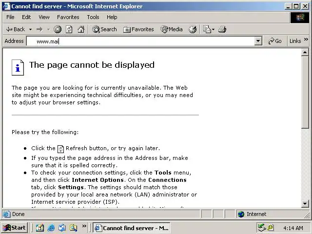Click the 'Done' status bar text
The height and width of the screenshot is (234, 312).
[x=19, y=214]
